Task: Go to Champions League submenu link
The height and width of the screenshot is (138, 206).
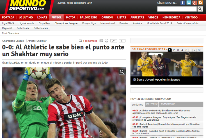Action: [x=66, y=23]
